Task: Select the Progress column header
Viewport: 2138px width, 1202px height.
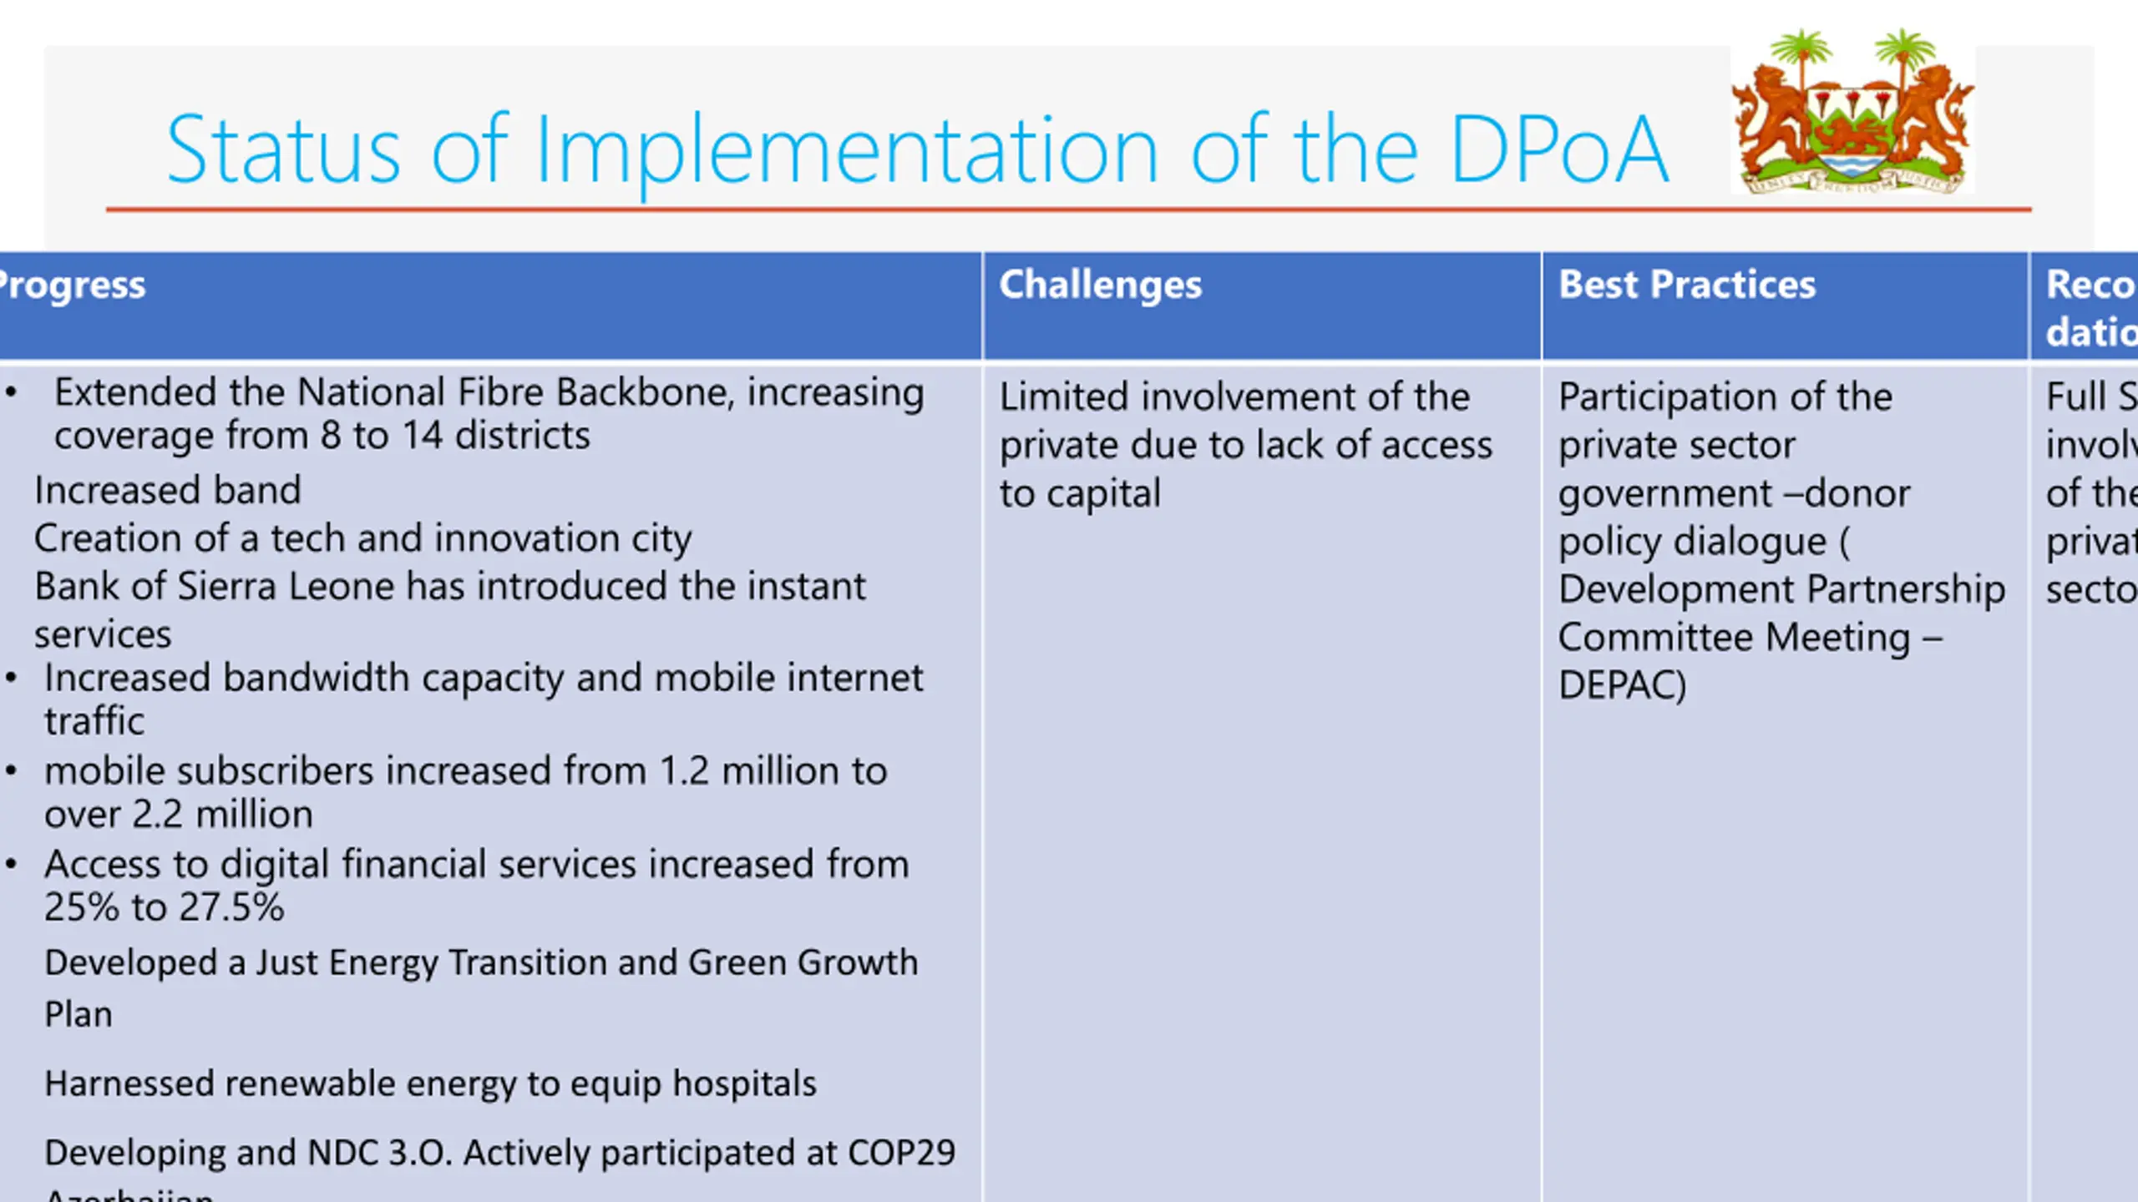Action: 73,286
